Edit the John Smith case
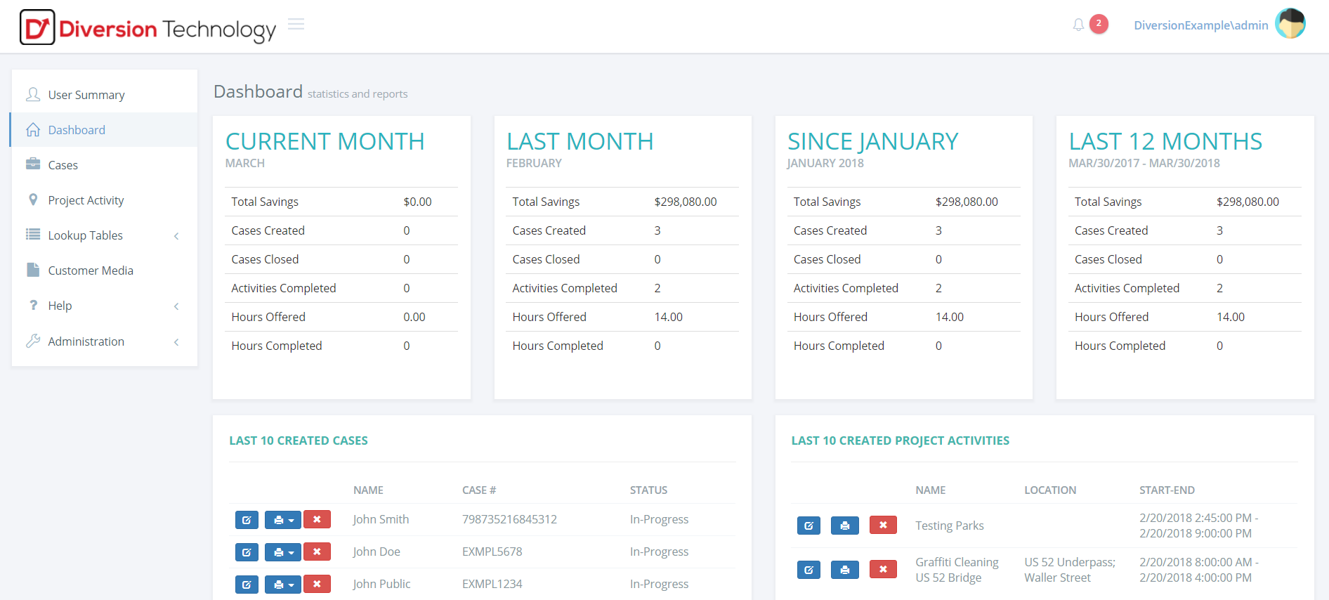 247,520
